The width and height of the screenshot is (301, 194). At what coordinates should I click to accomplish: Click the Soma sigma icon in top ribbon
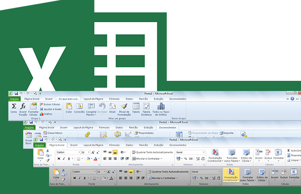(13, 108)
